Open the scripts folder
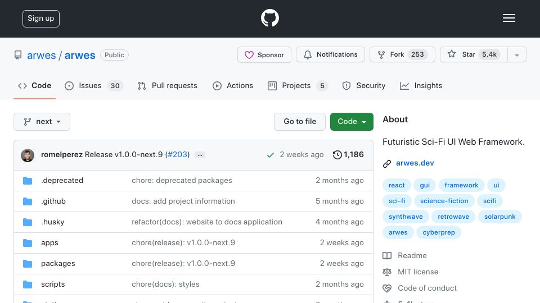The height and width of the screenshot is (303, 540). pos(53,284)
